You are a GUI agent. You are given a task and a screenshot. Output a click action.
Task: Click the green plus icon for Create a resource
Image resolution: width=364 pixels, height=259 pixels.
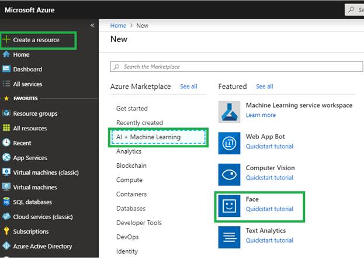(x=6, y=40)
